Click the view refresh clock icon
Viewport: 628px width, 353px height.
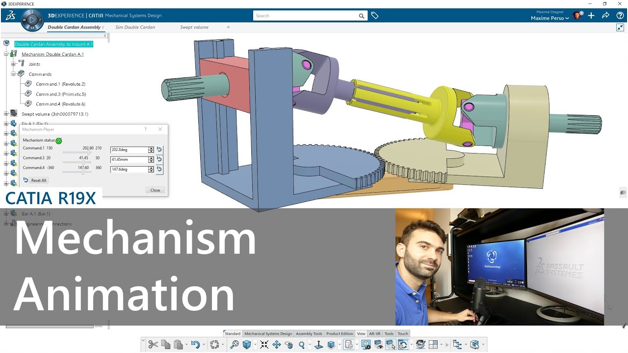click(x=403, y=345)
